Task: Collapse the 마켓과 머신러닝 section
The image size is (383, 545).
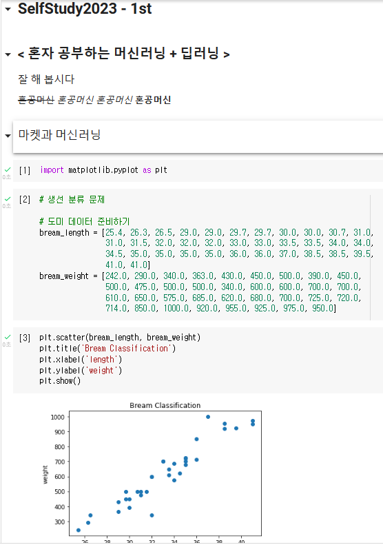Action: (8, 136)
